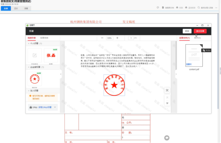Click the 文号 input field in background form

pos(93,137)
